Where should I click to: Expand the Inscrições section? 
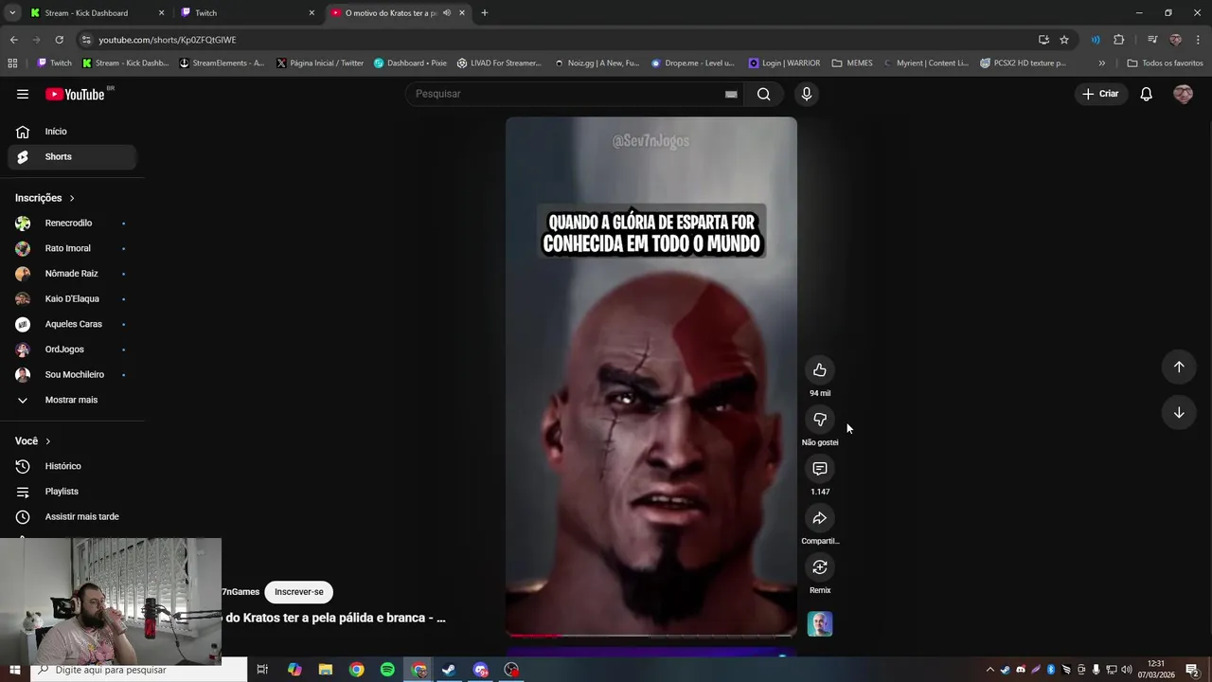tap(45, 198)
